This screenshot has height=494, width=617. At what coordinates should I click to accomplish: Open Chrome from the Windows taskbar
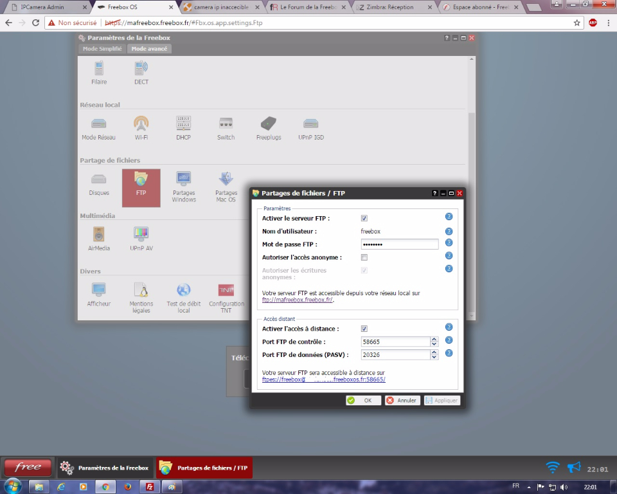point(105,487)
